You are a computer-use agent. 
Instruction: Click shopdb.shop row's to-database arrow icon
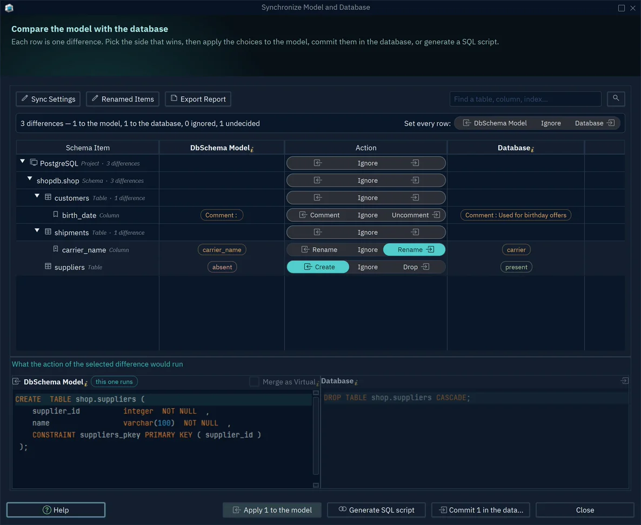pyautogui.click(x=415, y=180)
